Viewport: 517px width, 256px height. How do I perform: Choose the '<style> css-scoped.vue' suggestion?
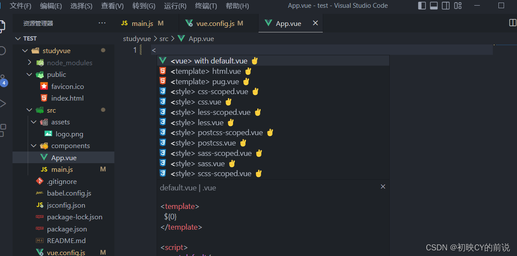[273, 92]
